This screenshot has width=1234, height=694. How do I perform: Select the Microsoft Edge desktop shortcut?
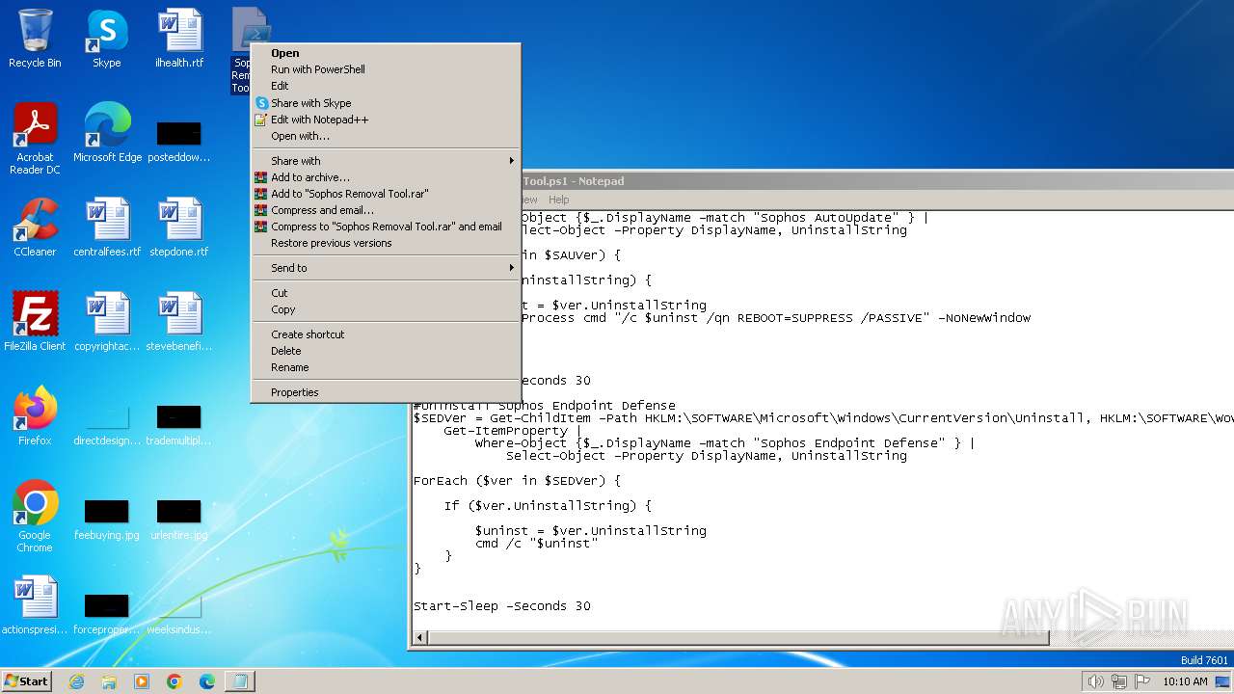(x=107, y=133)
